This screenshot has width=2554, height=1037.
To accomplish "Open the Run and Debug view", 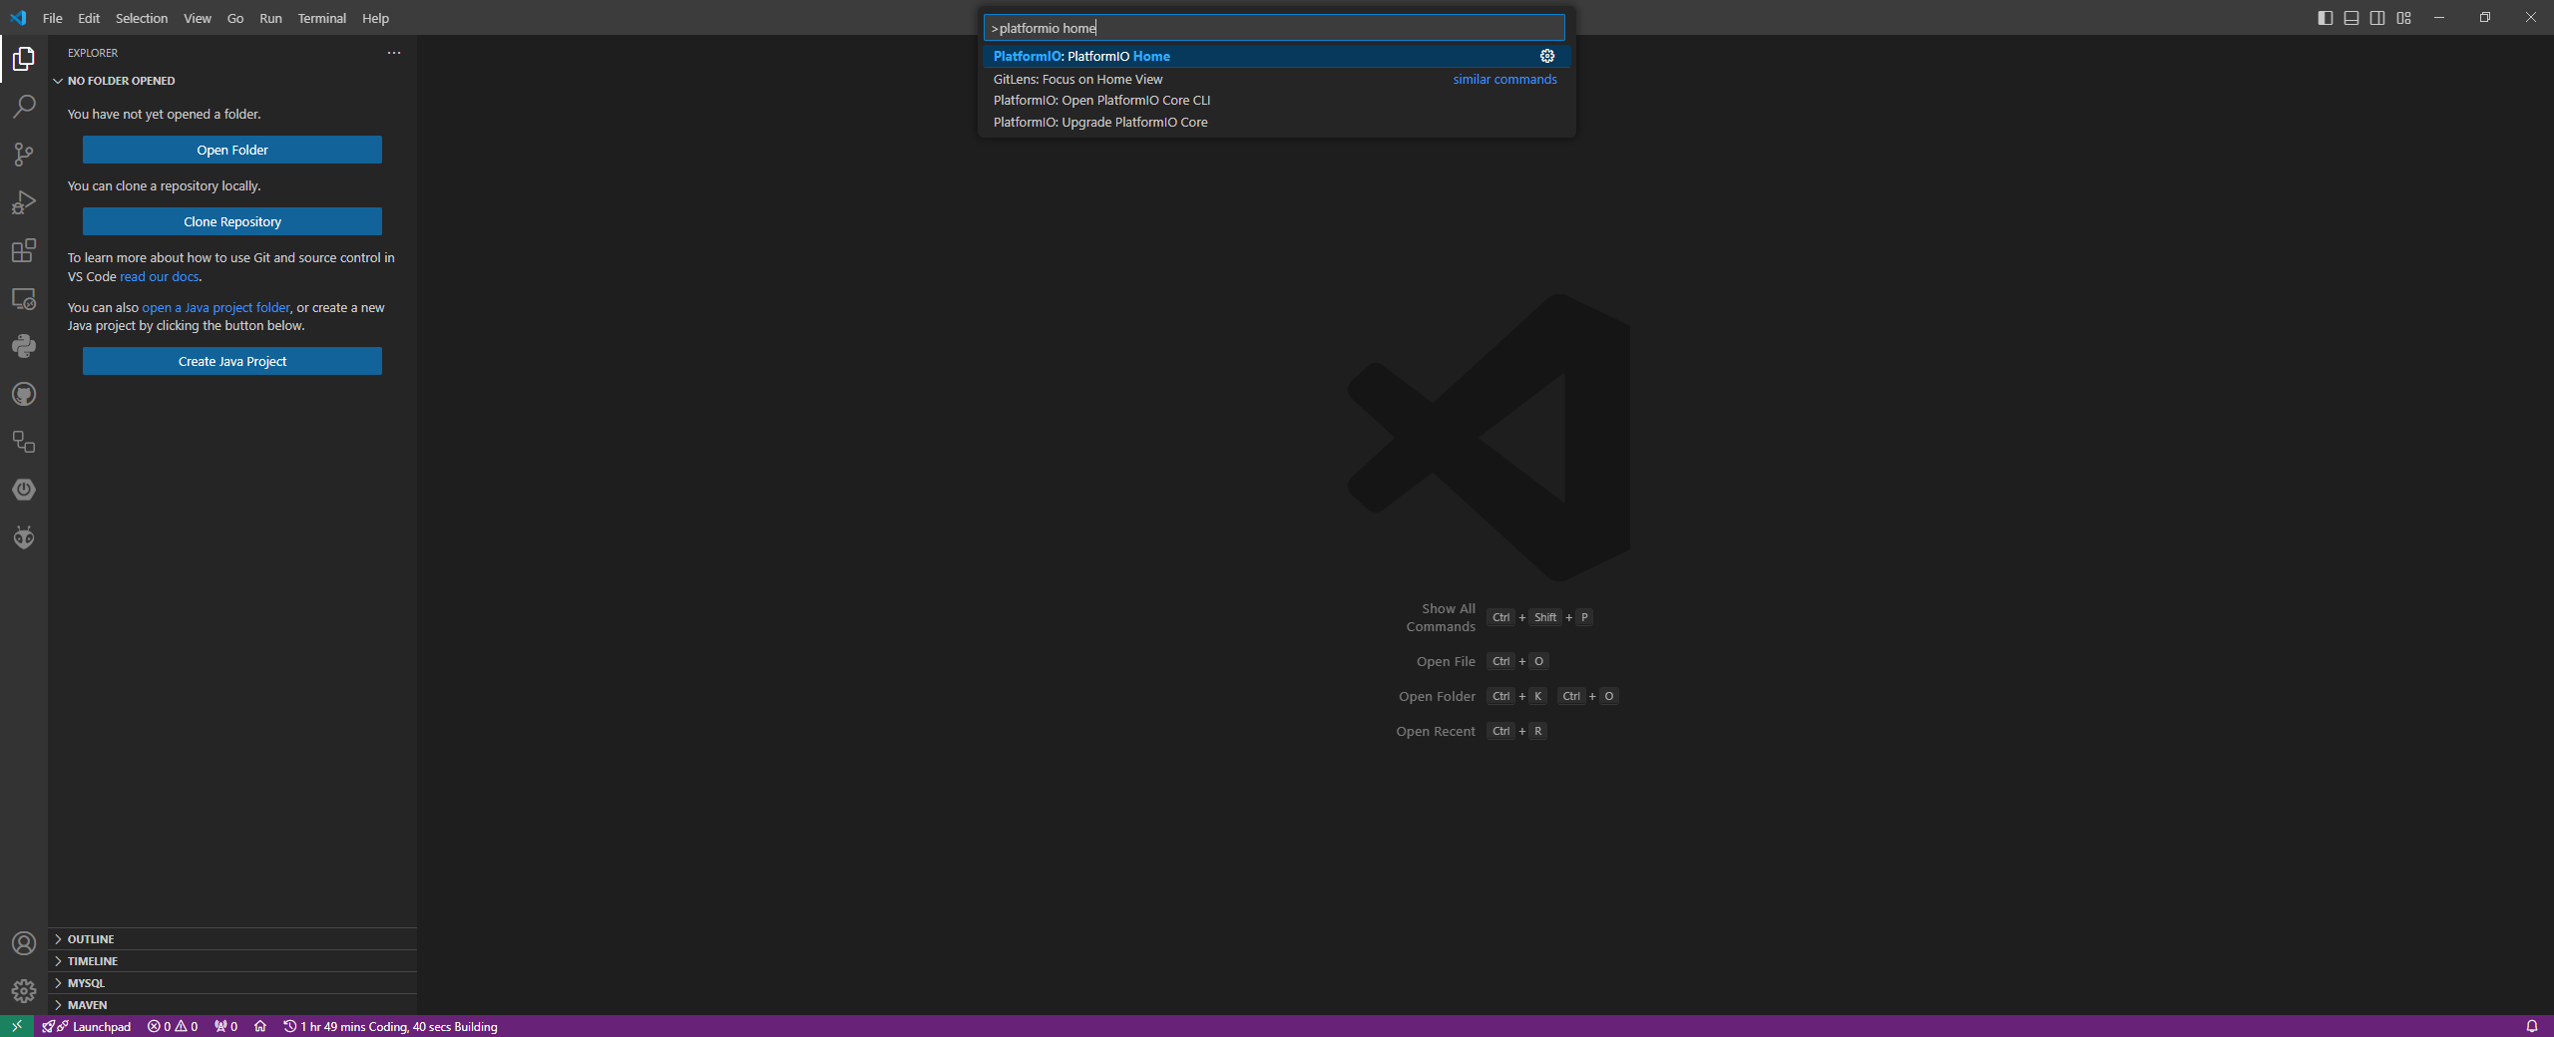I will [24, 202].
